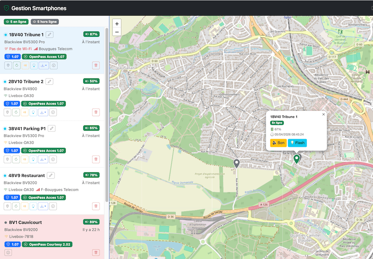Toggle the '5 en ligne' visibility filter
Viewport: 373px width, 259px height.
[x=16, y=22]
